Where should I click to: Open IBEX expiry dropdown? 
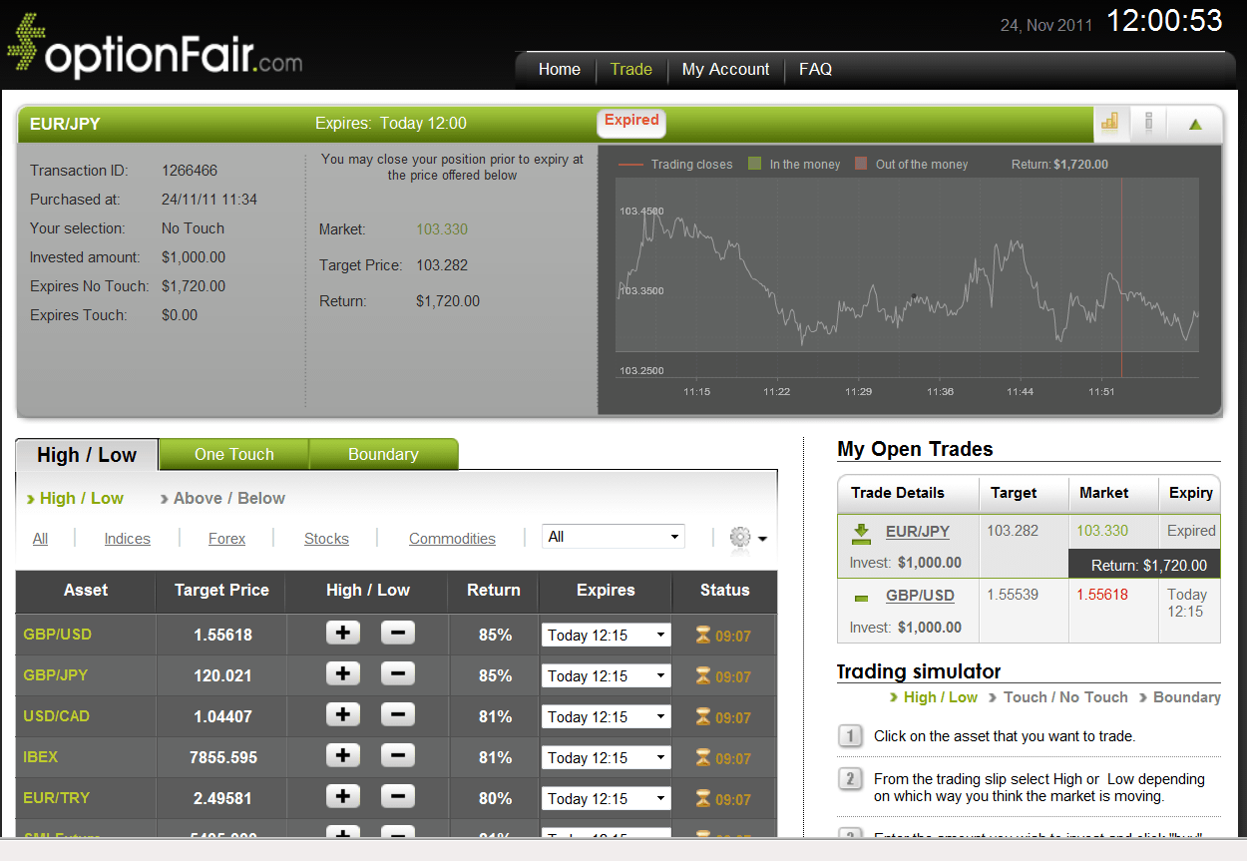(607, 757)
